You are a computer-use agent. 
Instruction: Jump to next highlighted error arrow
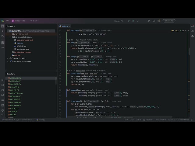[188, 30]
